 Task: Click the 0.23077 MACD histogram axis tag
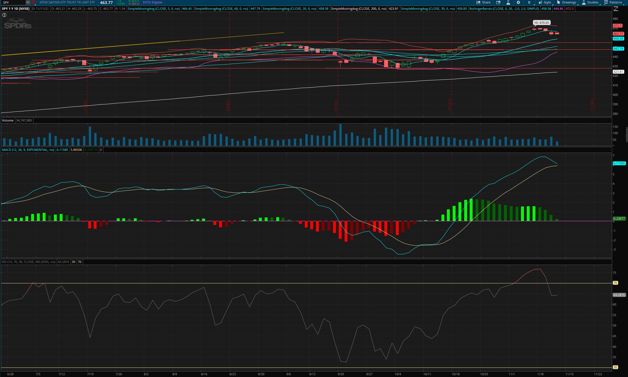point(619,219)
